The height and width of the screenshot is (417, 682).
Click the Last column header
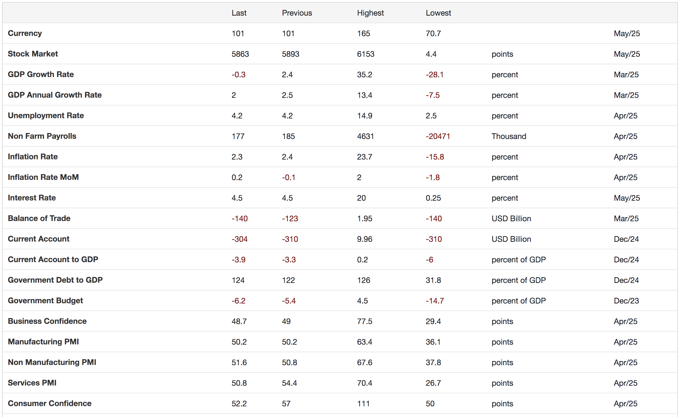point(239,13)
